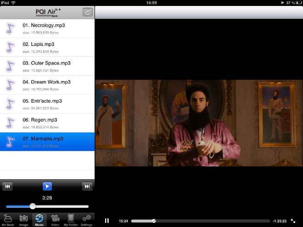Select the 05. Entr'acte.mp3 entry
303x227 pixels.
pos(47,104)
